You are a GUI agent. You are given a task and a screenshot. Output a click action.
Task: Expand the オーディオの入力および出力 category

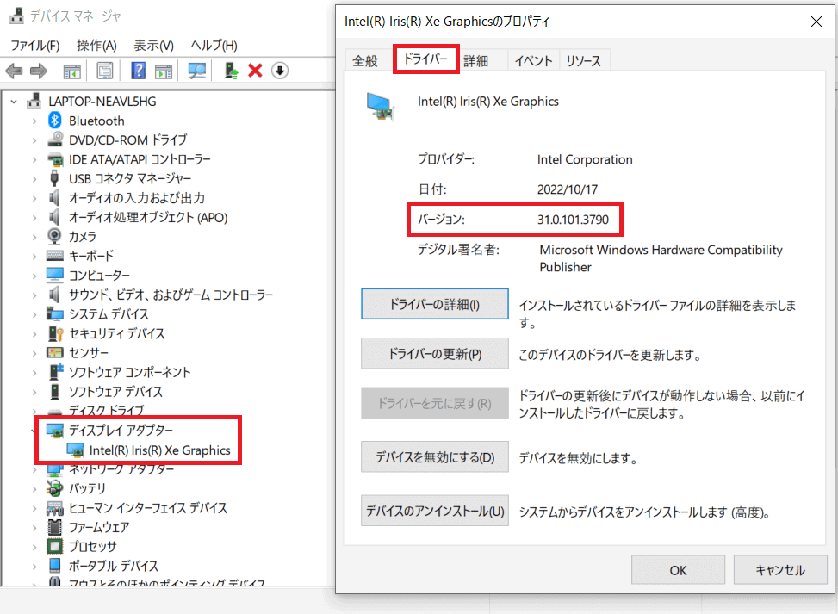pos(34,198)
